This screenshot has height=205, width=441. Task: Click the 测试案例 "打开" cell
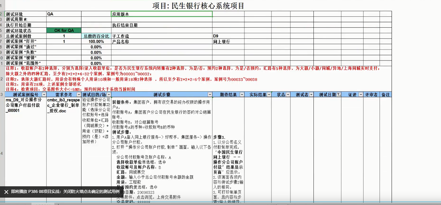tap(26, 41)
